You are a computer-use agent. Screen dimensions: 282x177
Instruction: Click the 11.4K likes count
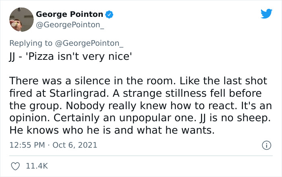37,165
